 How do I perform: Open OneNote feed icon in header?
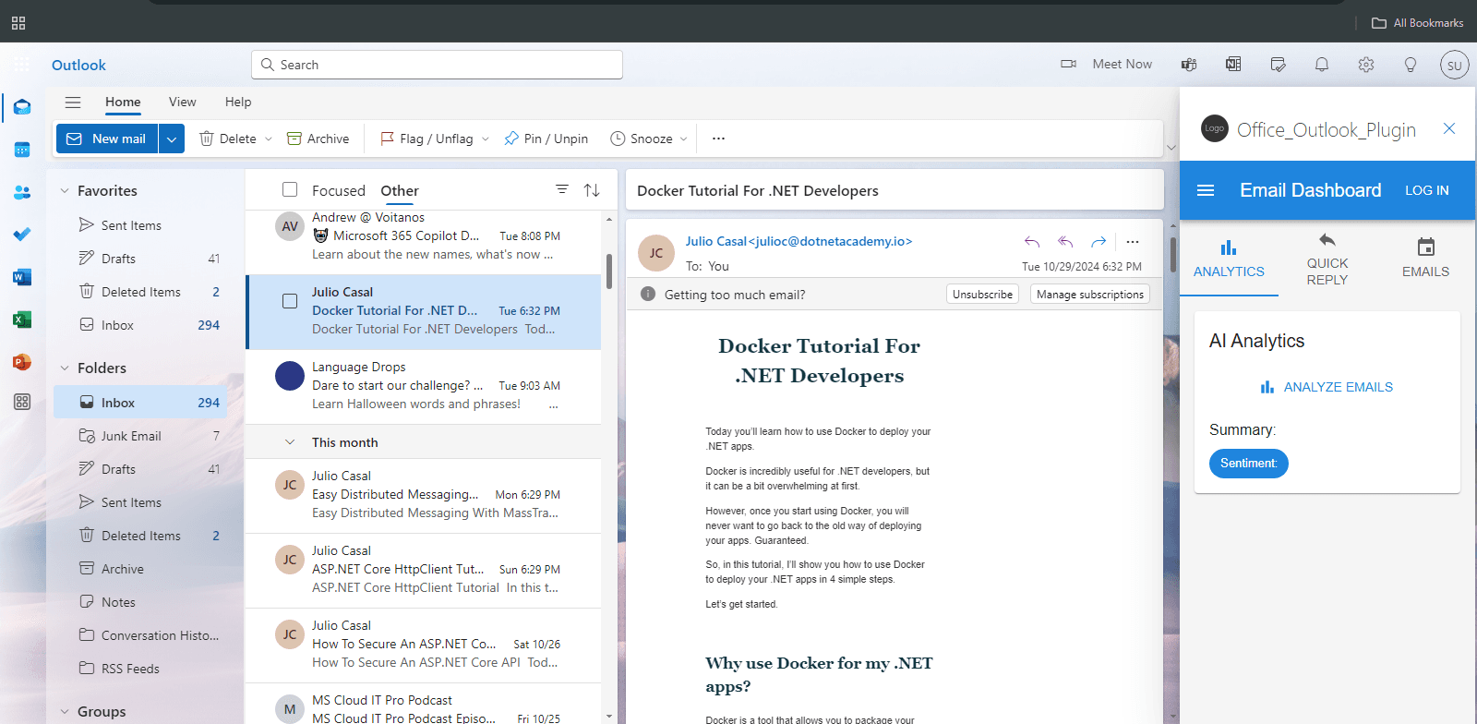(x=1233, y=65)
